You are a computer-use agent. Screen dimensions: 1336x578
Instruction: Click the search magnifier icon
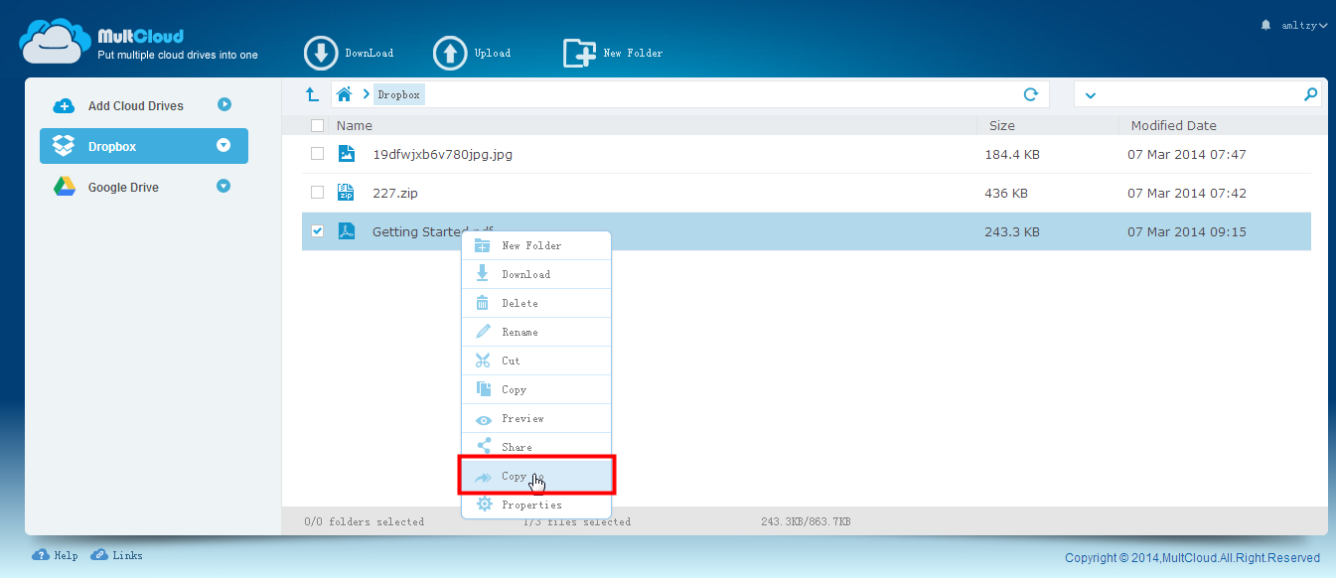(1310, 94)
